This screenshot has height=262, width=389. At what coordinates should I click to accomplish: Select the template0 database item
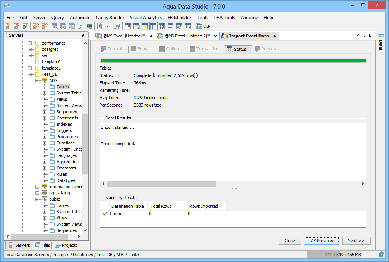[51, 62]
